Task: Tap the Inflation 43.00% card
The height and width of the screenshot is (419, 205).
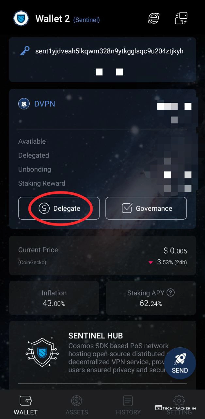Action: point(54,298)
